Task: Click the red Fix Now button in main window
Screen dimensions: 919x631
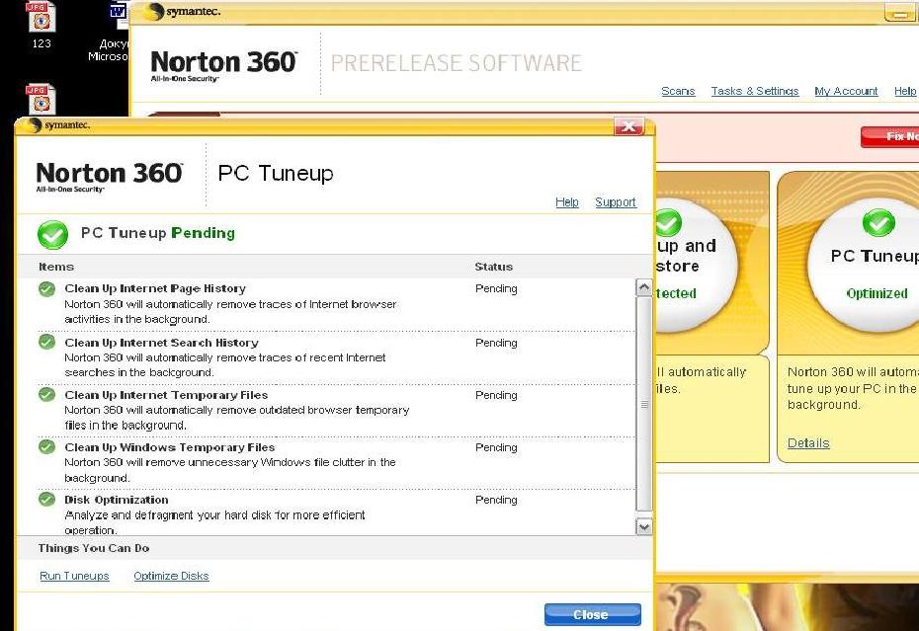Action: [x=890, y=136]
